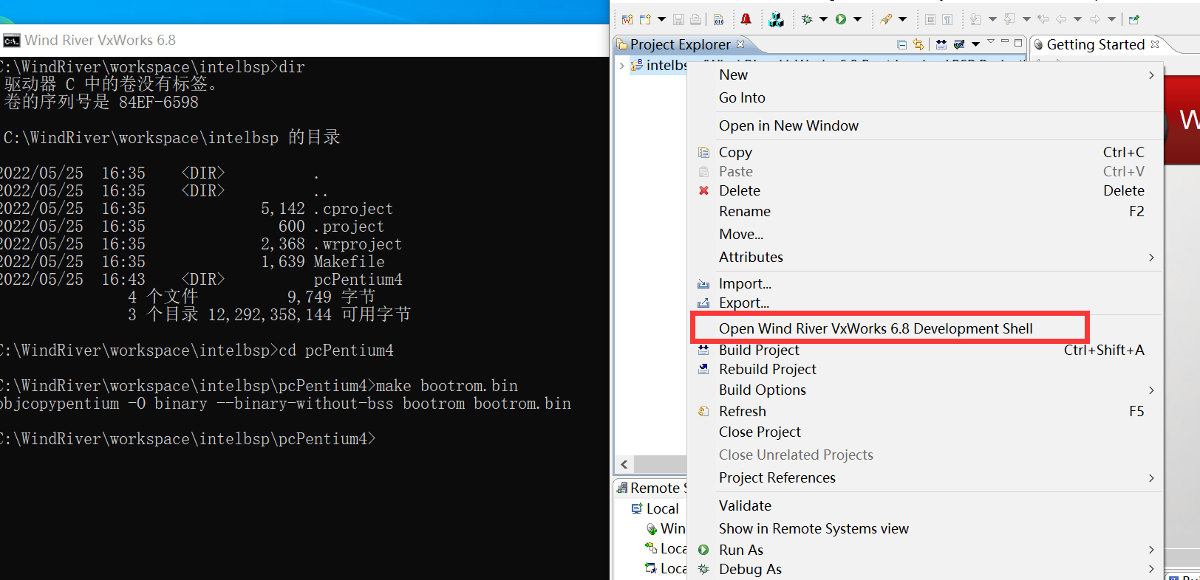Select Validate from context menu
Image resolution: width=1200 pixels, height=580 pixels.
point(924,505)
